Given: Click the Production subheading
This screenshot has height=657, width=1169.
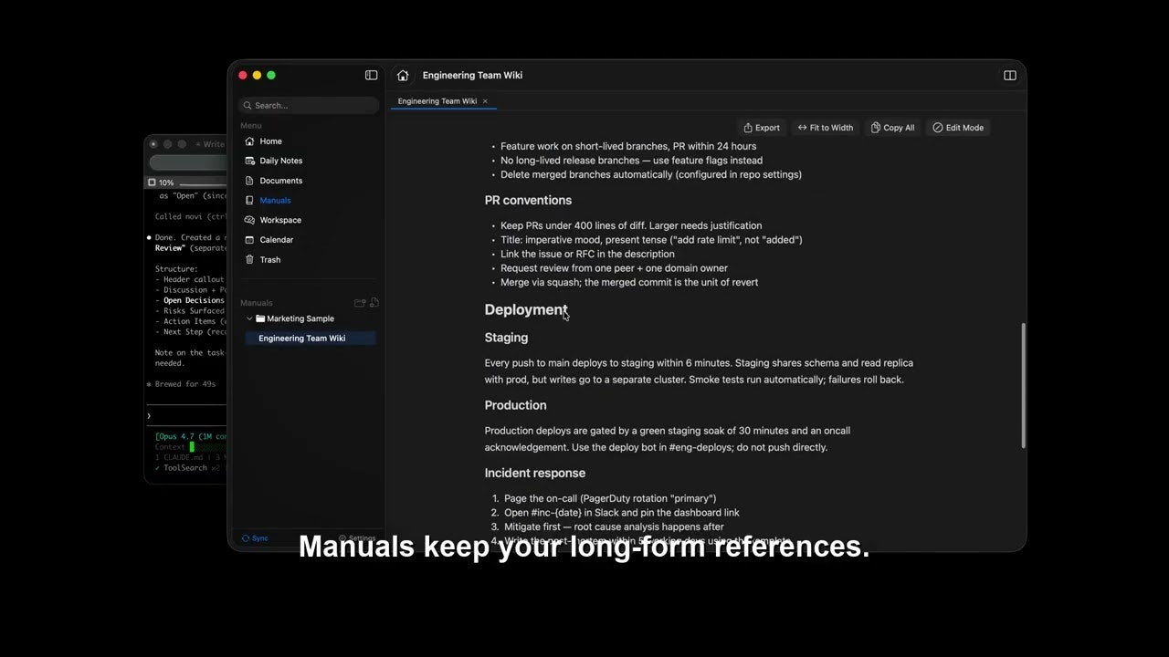Looking at the screenshot, I should coord(515,405).
